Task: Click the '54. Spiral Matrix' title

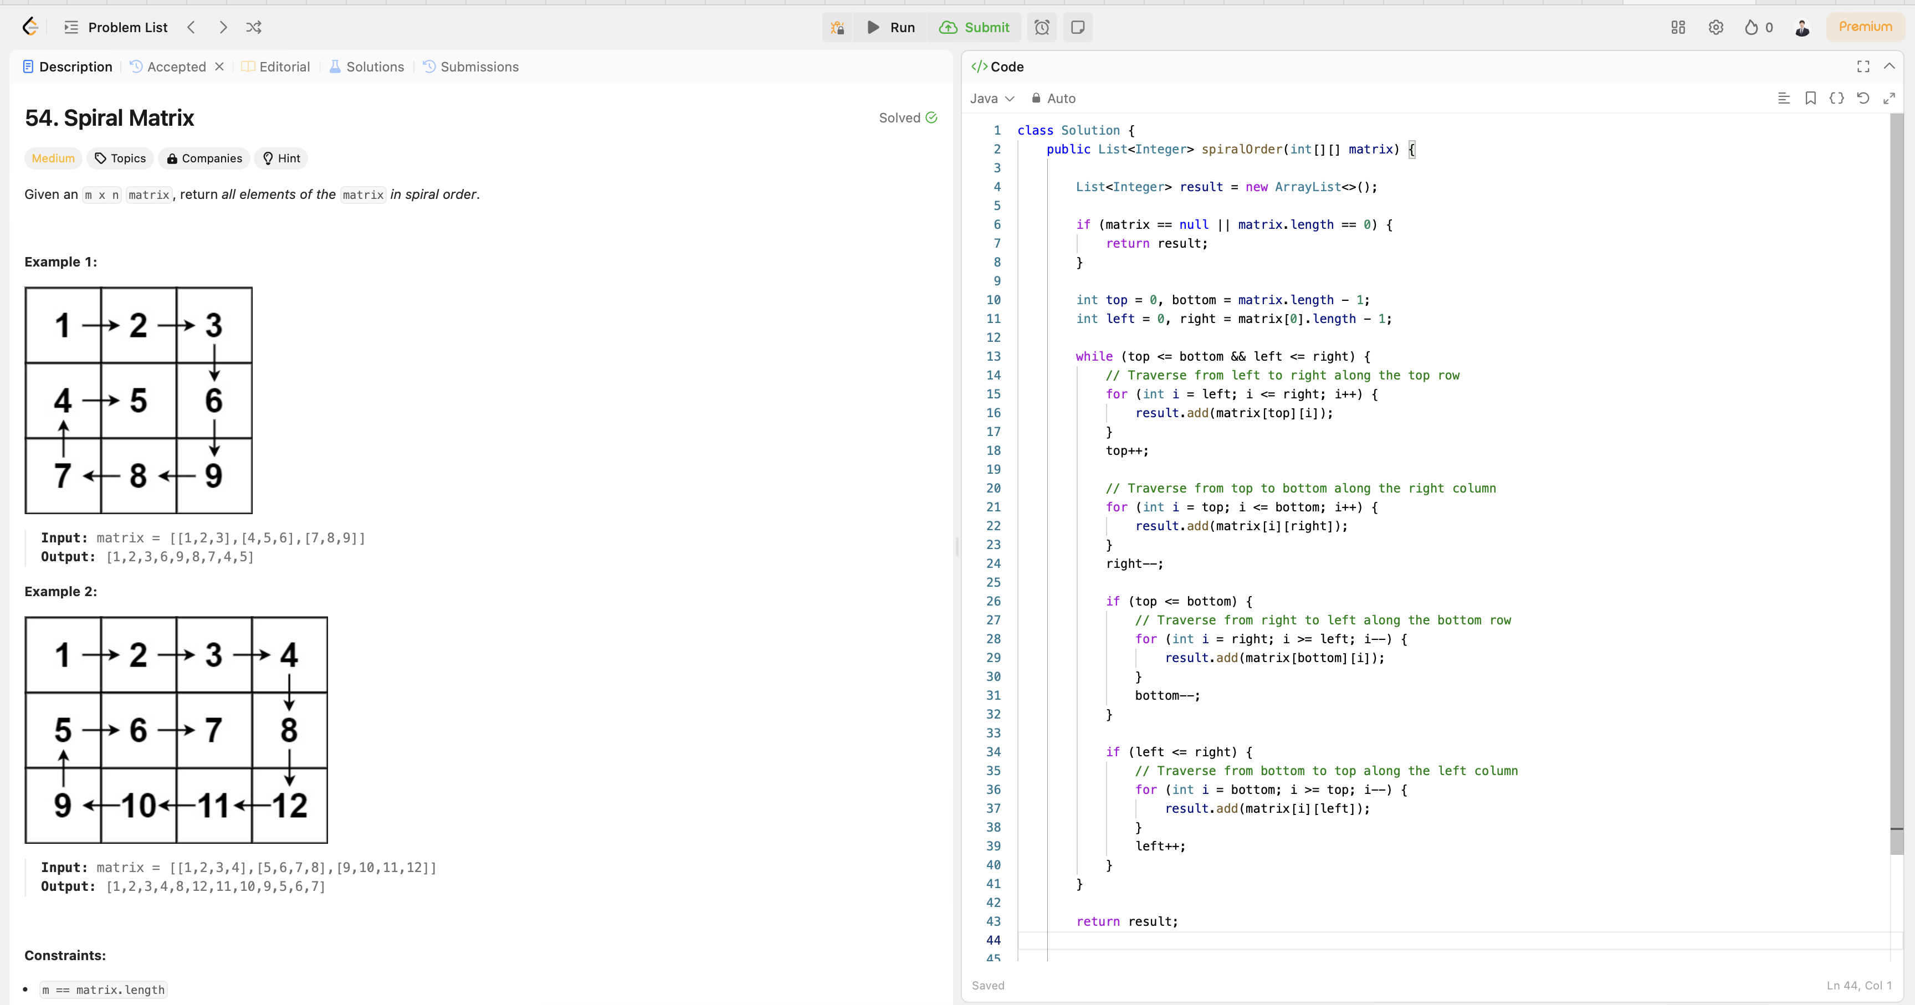Action: point(109,117)
